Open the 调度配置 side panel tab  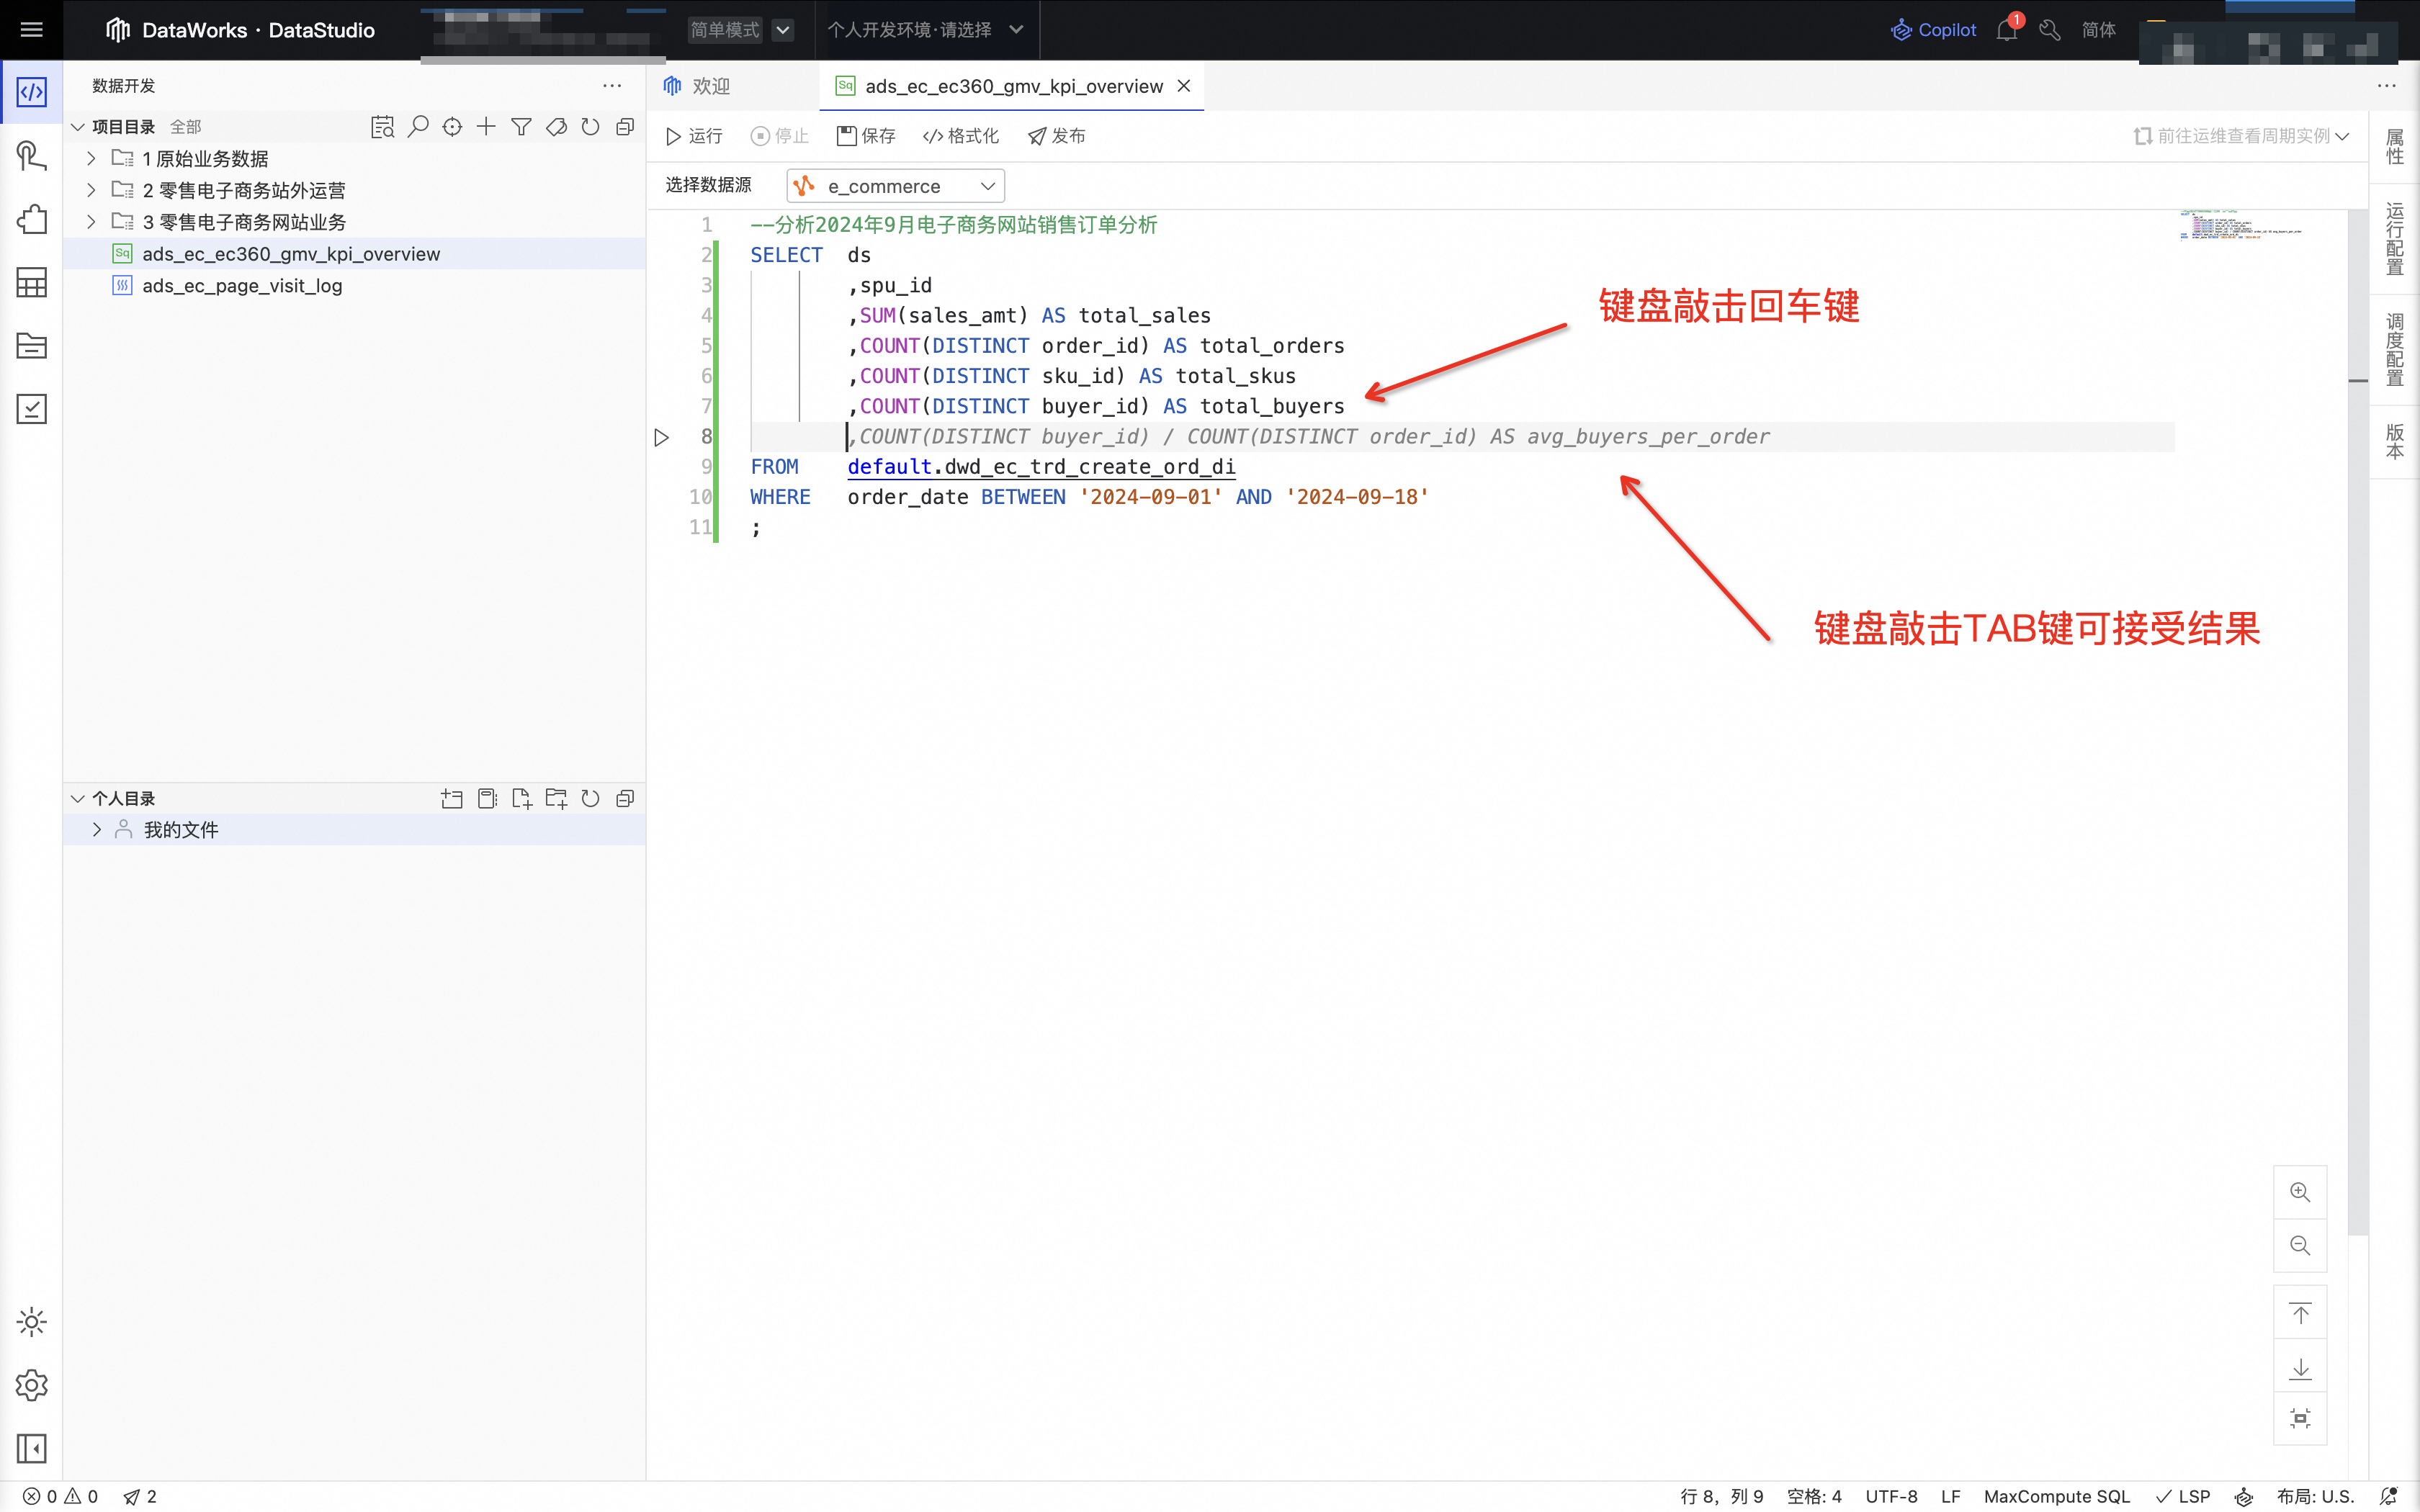pyautogui.click(x=2394, y=349)
